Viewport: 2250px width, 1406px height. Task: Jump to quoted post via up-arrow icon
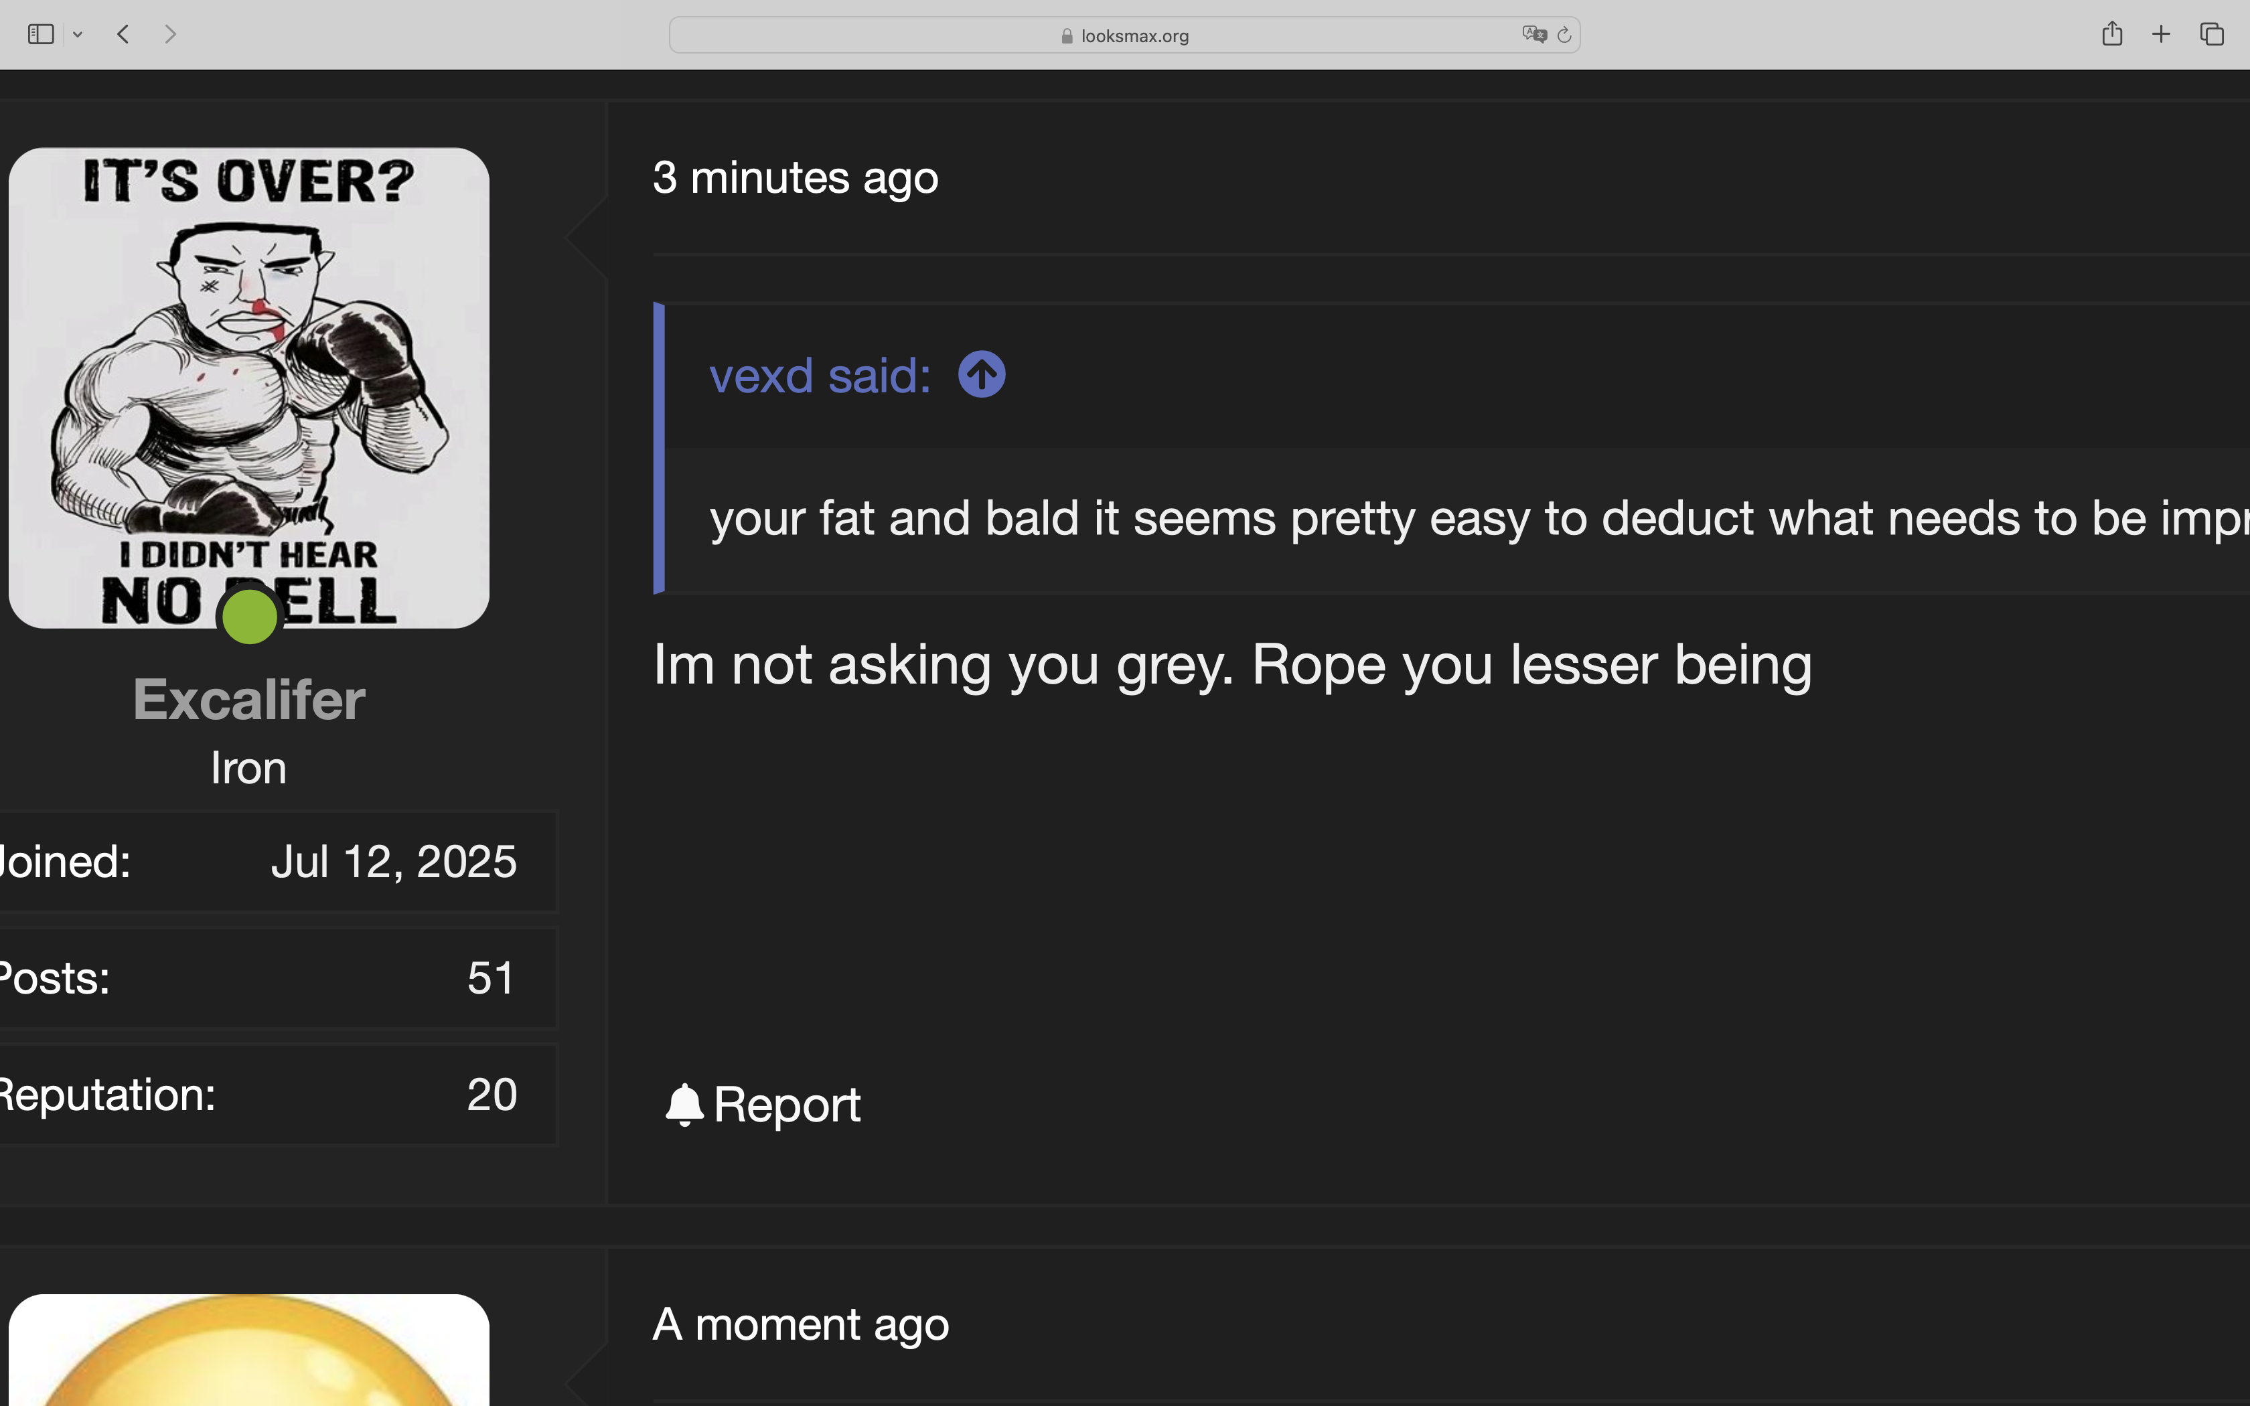(982, 375)
